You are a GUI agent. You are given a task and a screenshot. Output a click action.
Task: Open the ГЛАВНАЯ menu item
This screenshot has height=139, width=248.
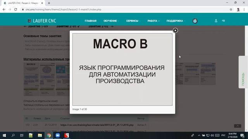tap(90, 21)
